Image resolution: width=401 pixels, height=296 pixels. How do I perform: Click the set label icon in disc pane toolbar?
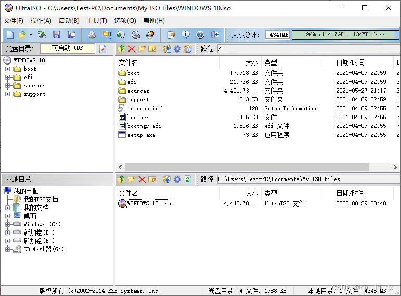(x=187, y=48)
